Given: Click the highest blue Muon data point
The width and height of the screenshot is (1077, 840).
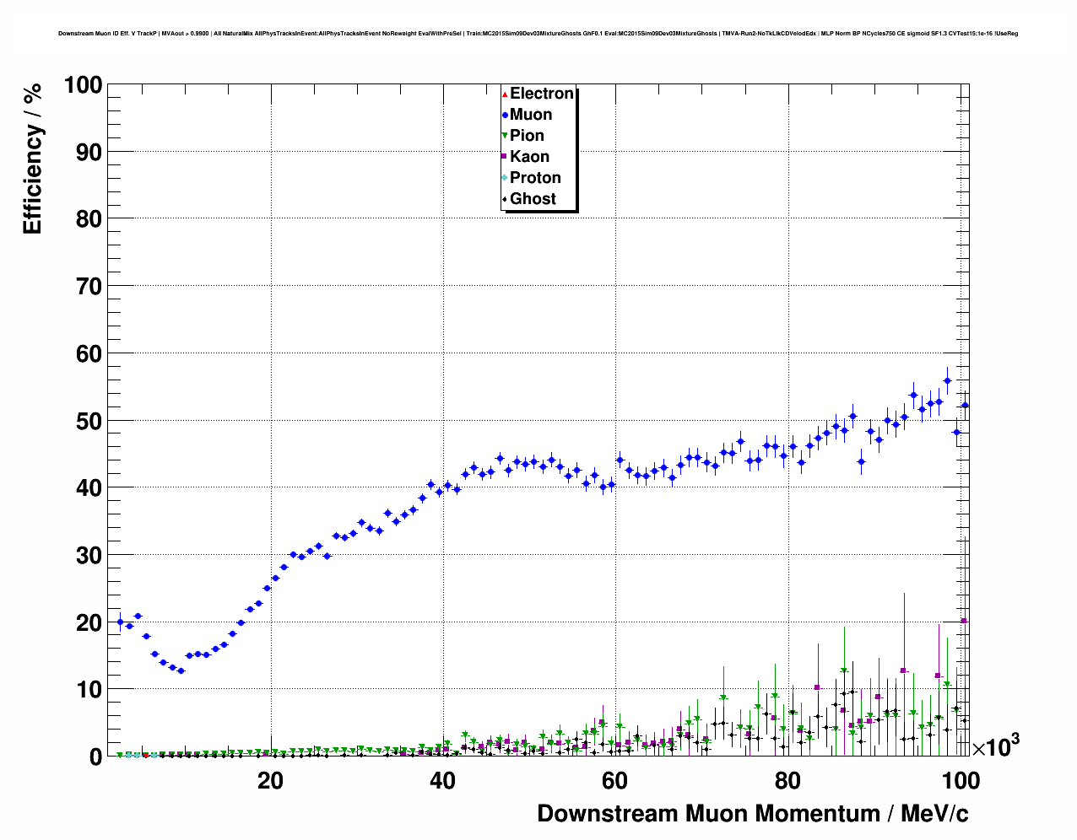Looking at the screenshot, I should click(x=947, y=380).
